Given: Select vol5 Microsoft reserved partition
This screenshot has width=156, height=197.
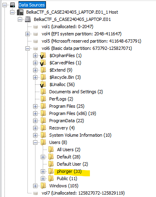Looking at the screenshot, I should (92, 41).
